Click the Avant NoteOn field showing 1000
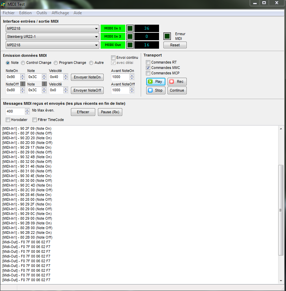Image resolution: width=286 pixels, height=291 pixels. (120, 77)
